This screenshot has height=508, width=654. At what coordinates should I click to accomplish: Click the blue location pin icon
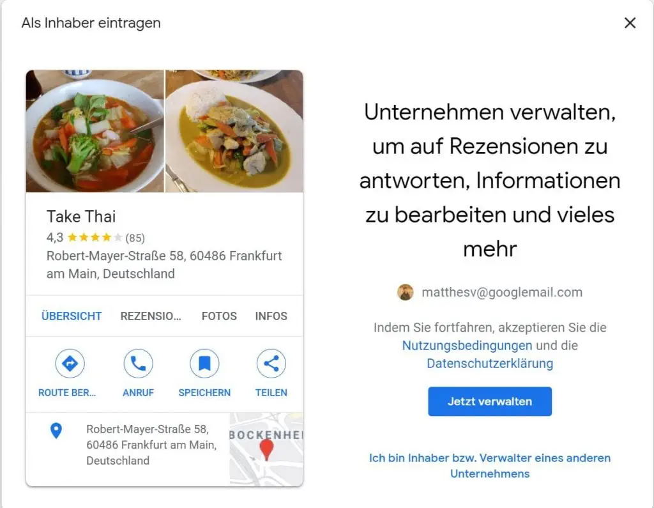click(56, 431)
